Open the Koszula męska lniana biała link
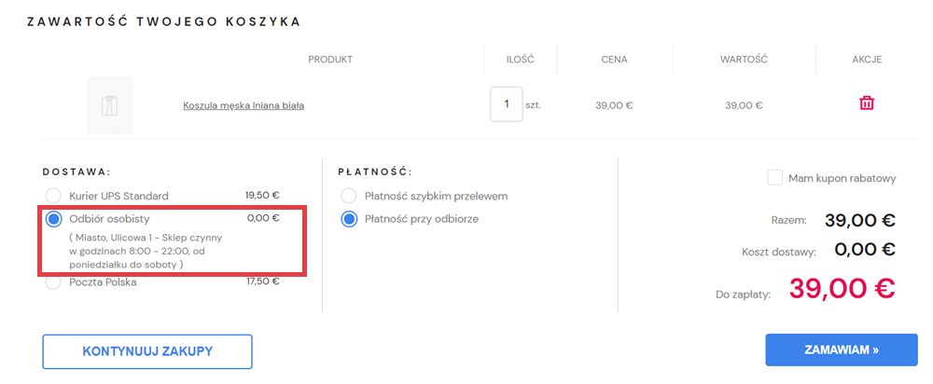Image resolution: width=933 pixels, height=384 pixels. click(x=244, y=105)
